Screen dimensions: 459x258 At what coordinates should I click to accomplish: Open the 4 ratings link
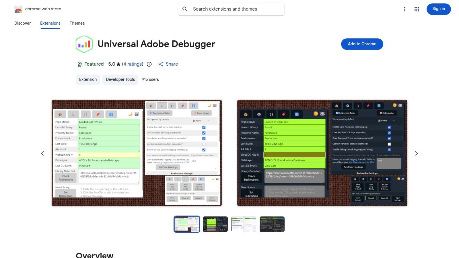pos(133,64)
